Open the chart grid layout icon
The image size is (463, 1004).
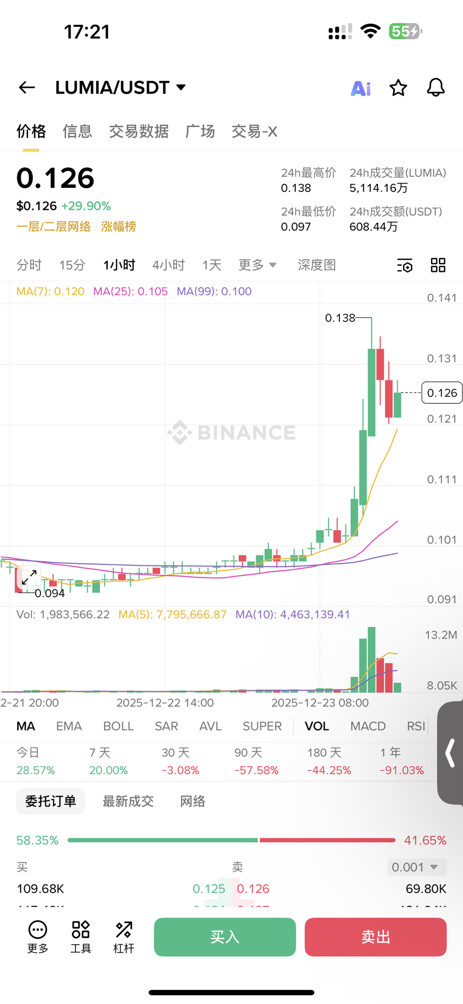pyautogui.click(x=438, y=265)
